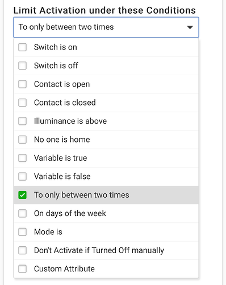Image resolution: width=226 pixels, height=285 pixels.
Task: Check 'Don't Activate if Turned Off manually' box
Action: coord(22,250)
